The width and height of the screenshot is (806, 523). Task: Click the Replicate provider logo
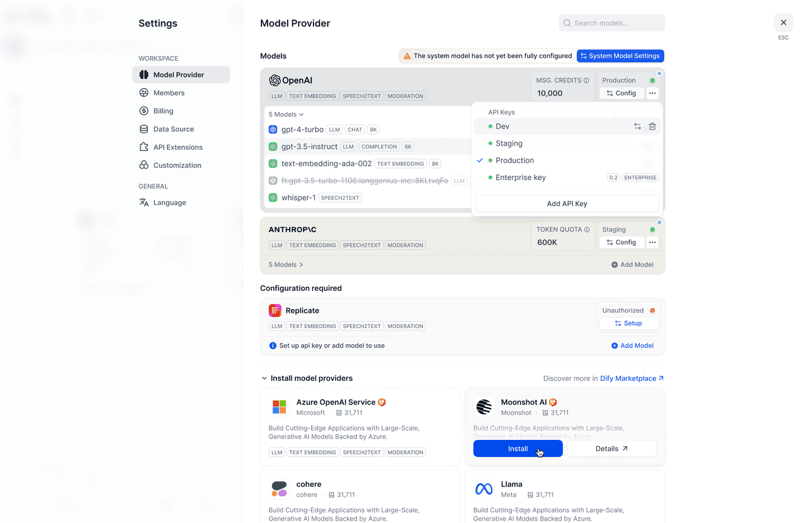275,310
